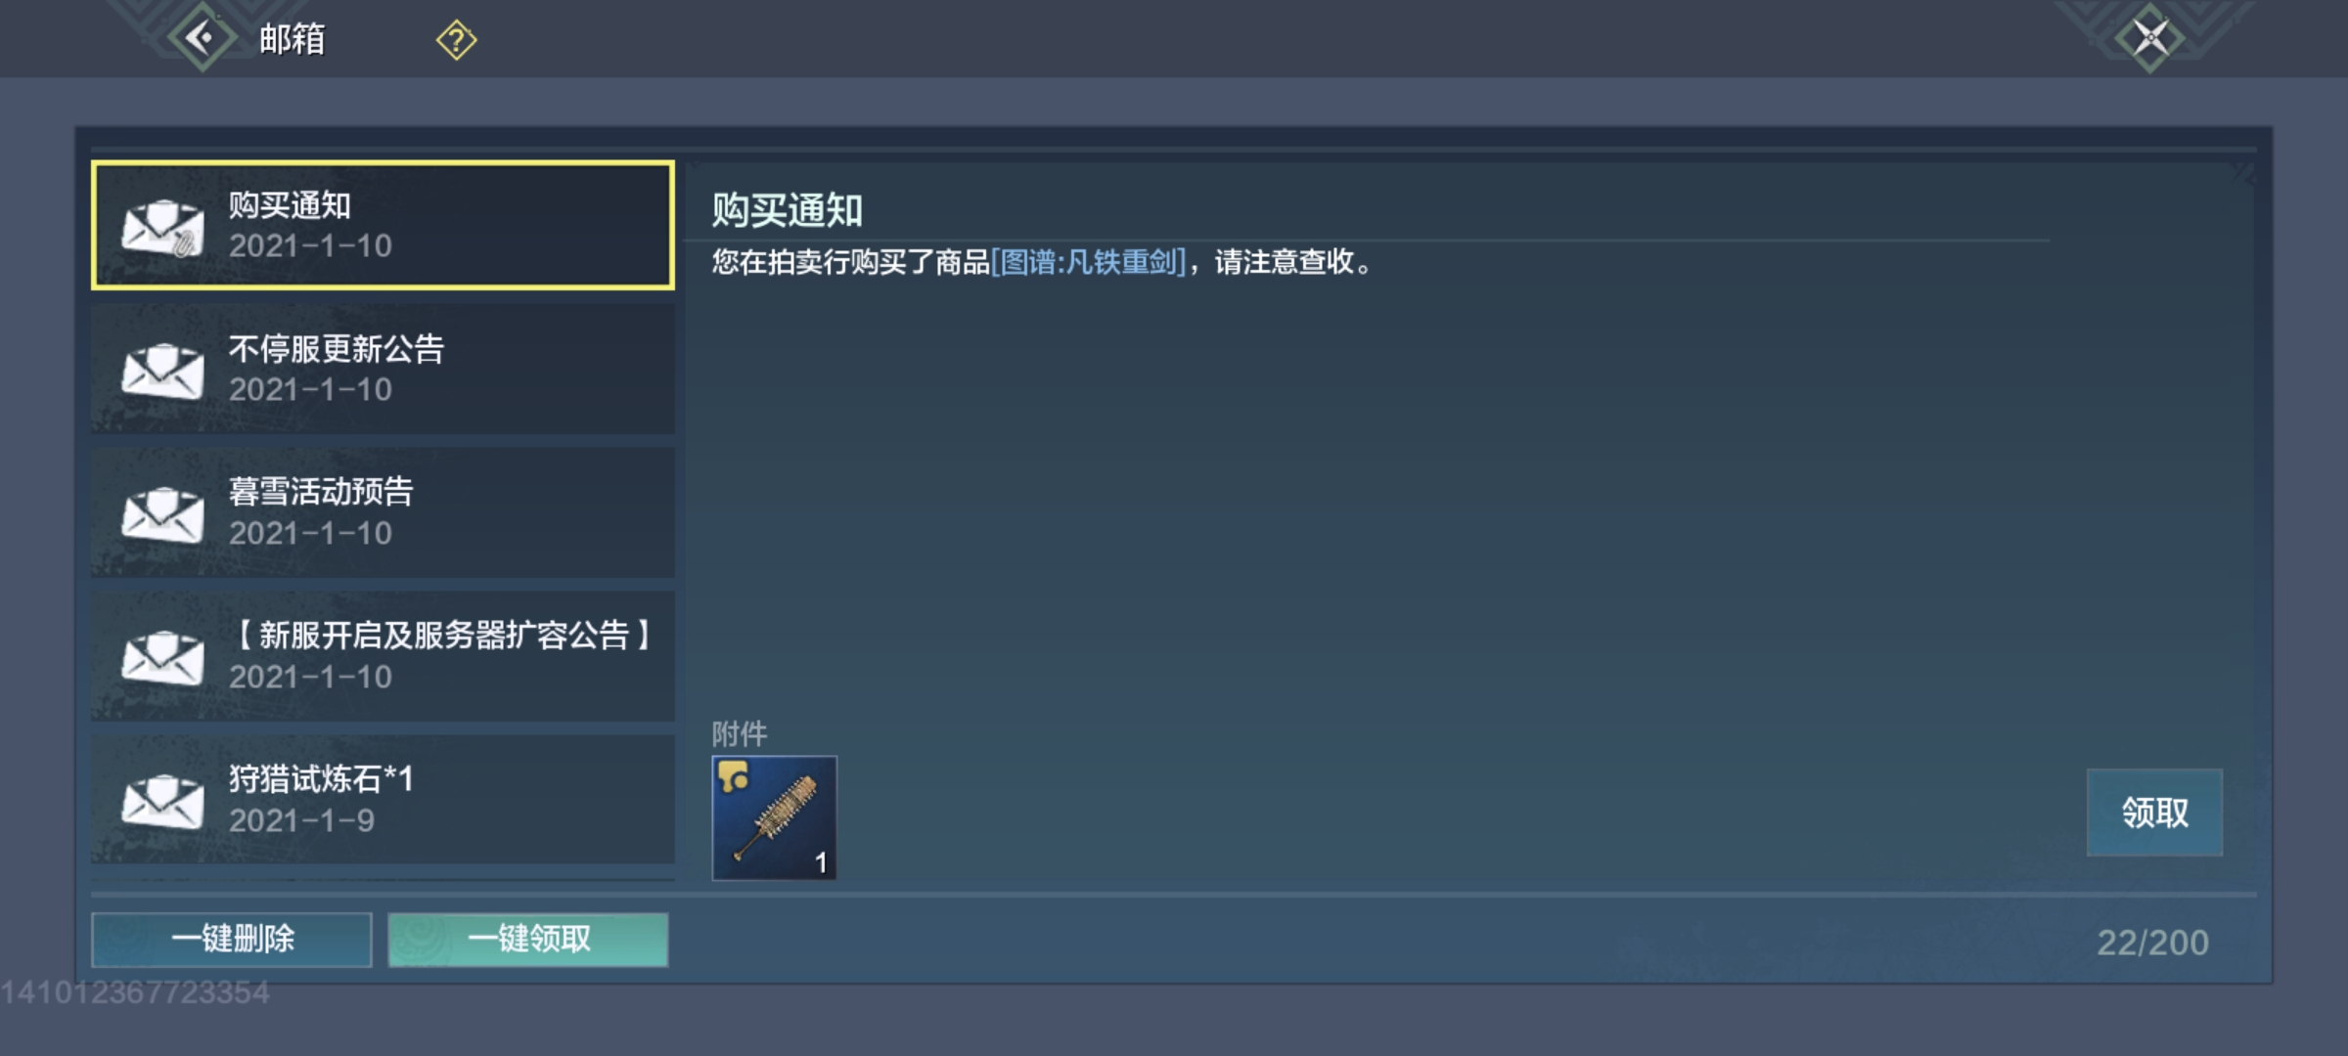This screenshot has width=2348, height=1056.
Task: Click the attachment weapon blueprint thumbnail
Action: (774, 817)
